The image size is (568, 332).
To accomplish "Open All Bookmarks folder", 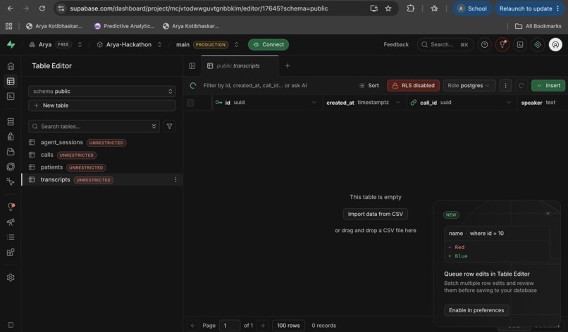I will (538, 26).
